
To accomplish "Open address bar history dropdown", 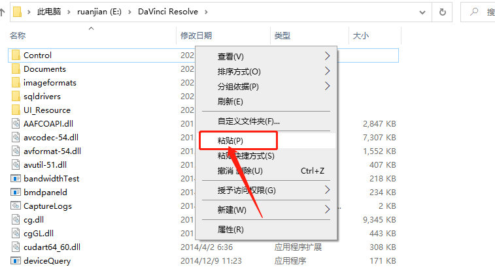I will [x=422, y=12].
